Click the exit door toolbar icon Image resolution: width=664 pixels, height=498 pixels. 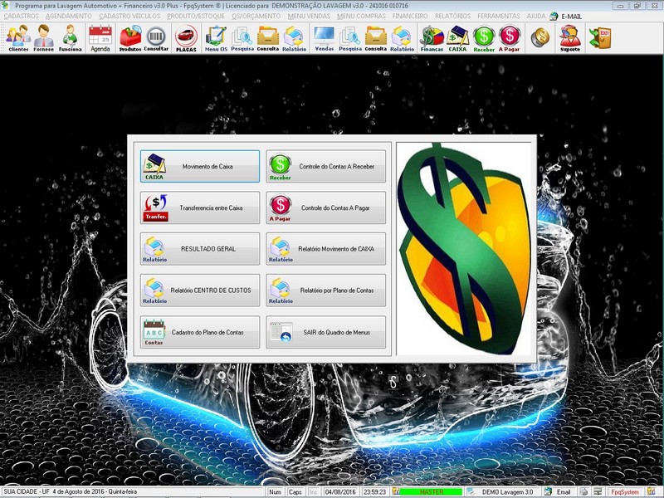(598, 37)
